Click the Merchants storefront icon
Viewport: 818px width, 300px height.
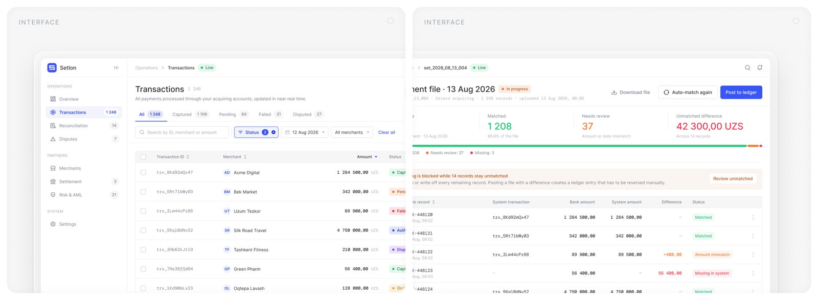tap(53, 168)
